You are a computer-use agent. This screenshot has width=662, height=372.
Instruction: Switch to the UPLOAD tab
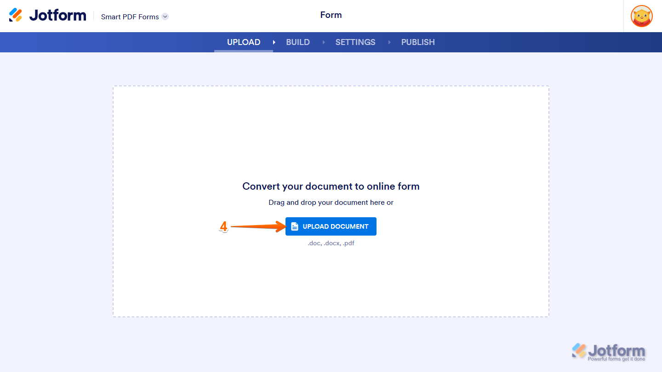[x=244, y=42]
